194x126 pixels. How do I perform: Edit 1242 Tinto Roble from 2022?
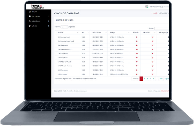click(153, 54)
